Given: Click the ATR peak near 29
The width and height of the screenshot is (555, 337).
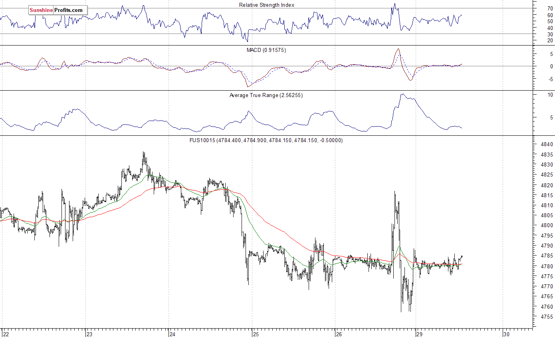Looking at the screenshot, I should pyautogui.click(x=402, y=94).
